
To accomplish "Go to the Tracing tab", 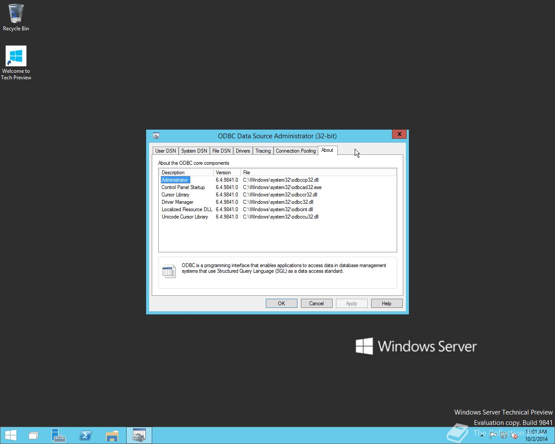I will click(263, 151).
